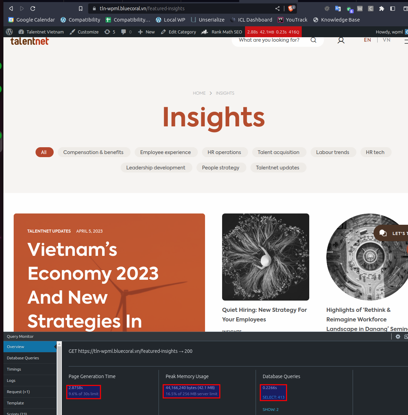408x415 pixels.
Task: Go back with the browser back arrow
Action: (x=11, y=9)
